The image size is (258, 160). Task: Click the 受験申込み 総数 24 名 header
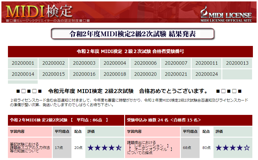tap(189, 120)
